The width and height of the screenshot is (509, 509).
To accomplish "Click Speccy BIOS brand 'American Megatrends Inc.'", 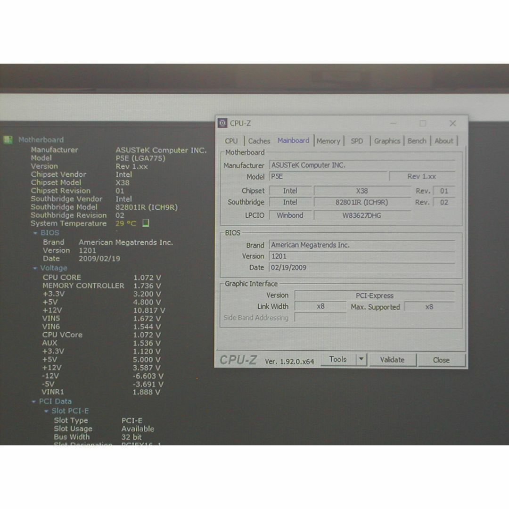I will pos(126,242).
